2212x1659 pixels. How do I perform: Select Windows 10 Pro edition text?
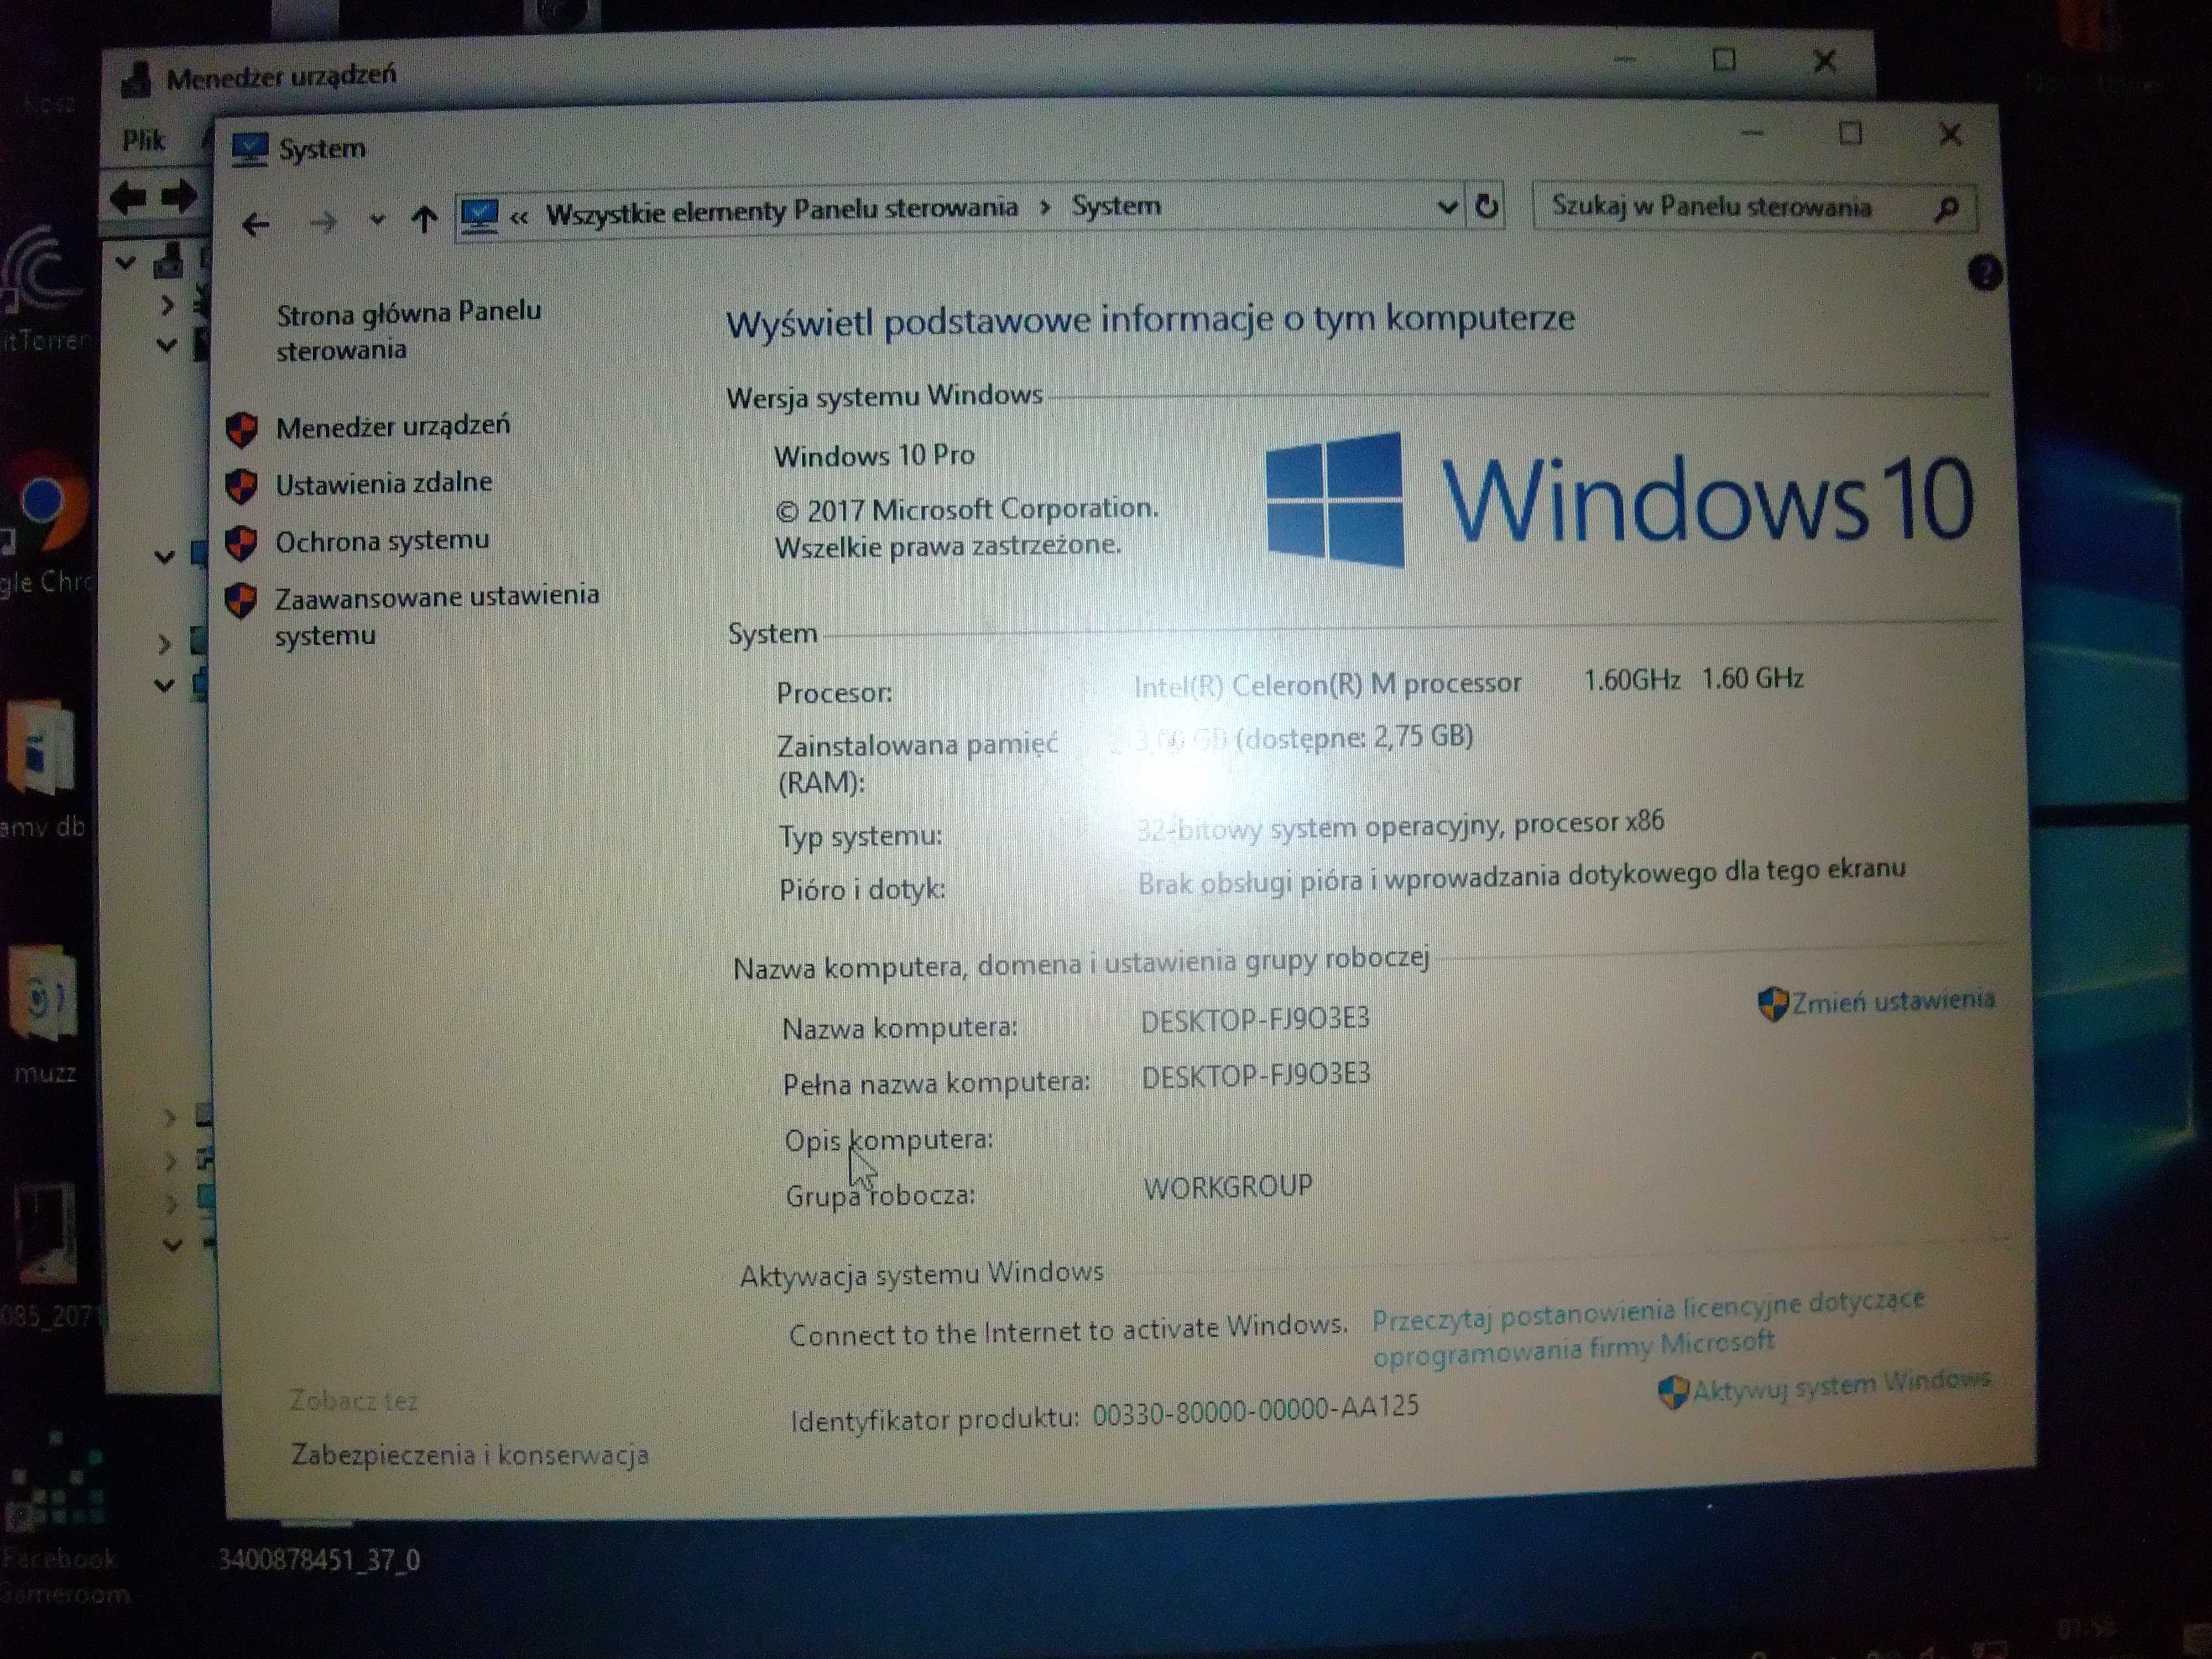coord(874,456)
